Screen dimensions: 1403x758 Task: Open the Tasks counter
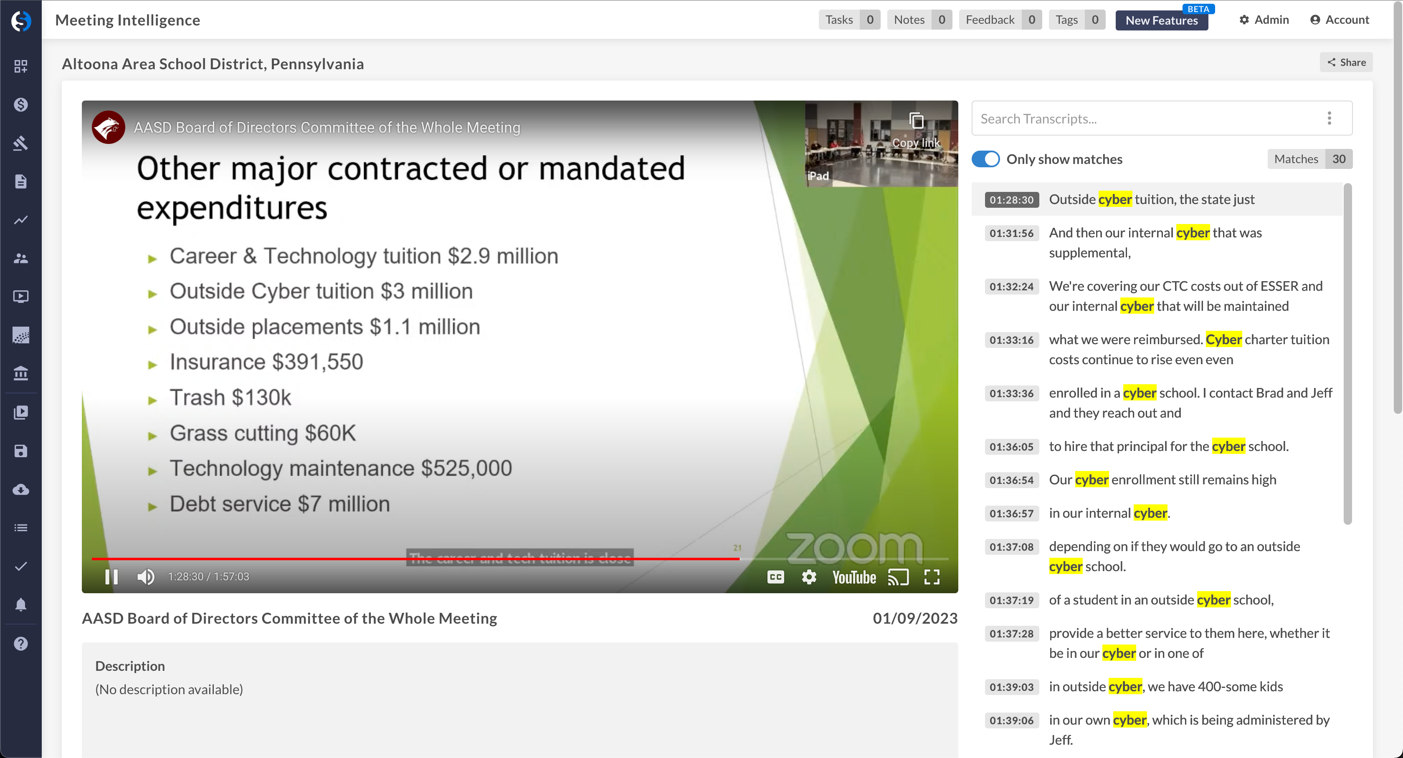[x=848, y=20]
